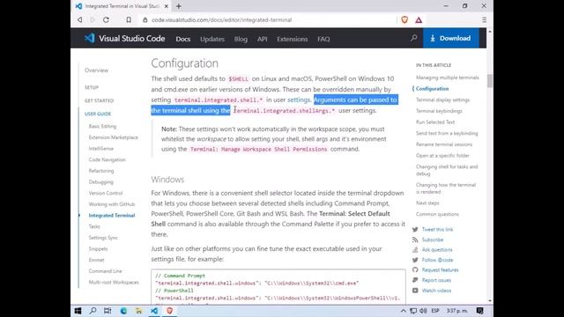Open the browser hamburger menu
564x317 pixels.
484,19
